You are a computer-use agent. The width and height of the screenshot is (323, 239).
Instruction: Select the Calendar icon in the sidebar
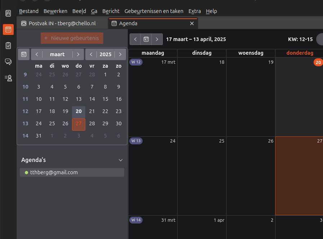(8, 30)
